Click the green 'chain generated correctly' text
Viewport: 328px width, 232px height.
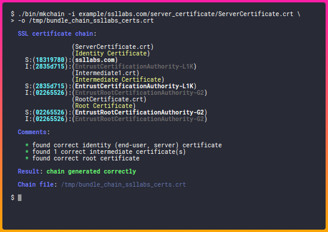click(x=91, y=171)
